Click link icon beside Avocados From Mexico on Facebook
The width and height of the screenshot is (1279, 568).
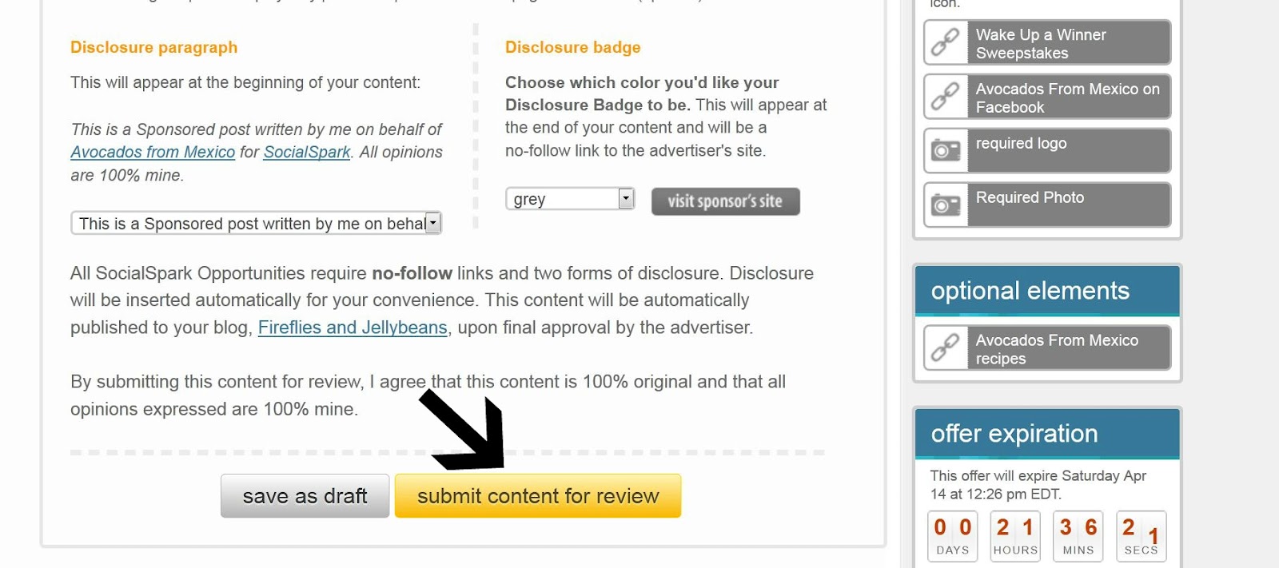[x=946, y=97]
